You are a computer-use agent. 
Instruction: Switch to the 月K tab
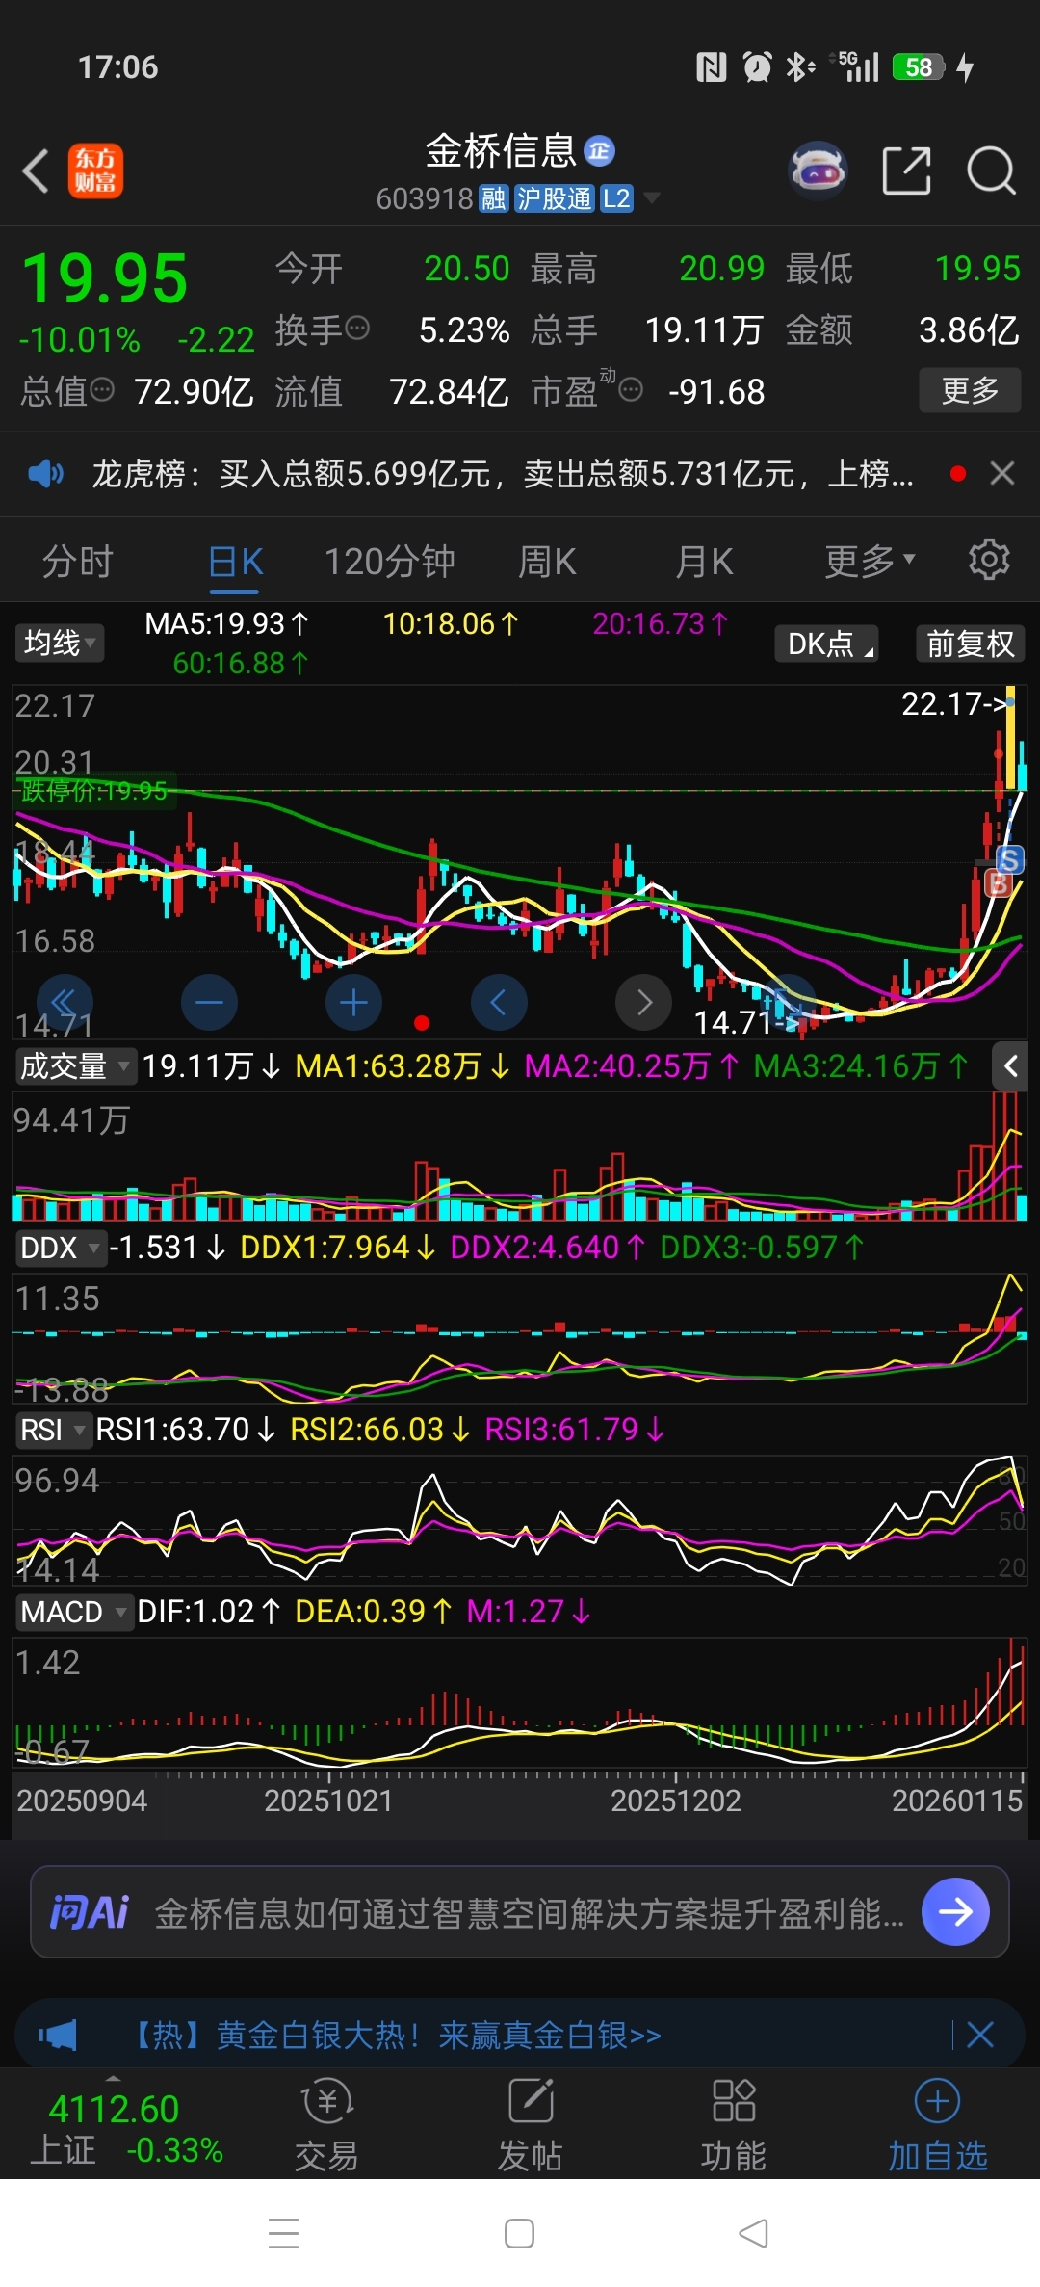[705, 561]
